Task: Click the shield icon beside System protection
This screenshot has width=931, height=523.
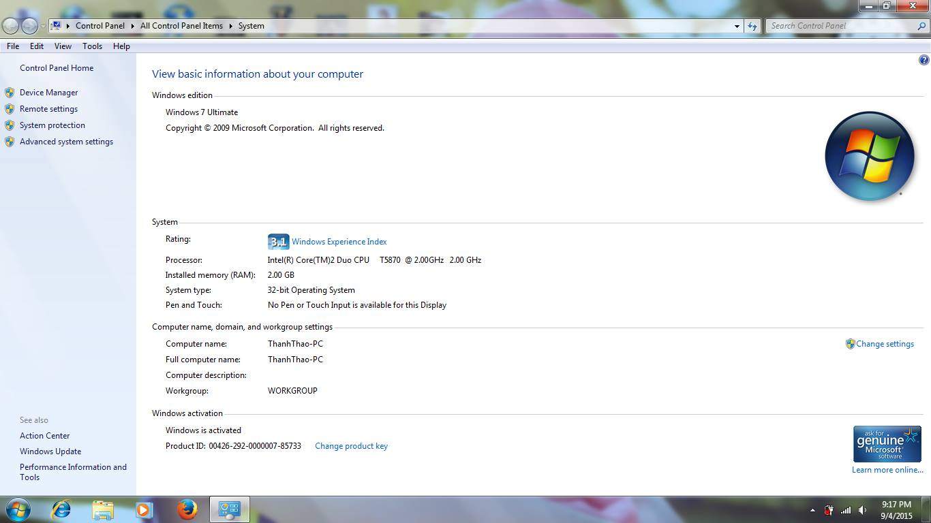Action: click(10, 125)
